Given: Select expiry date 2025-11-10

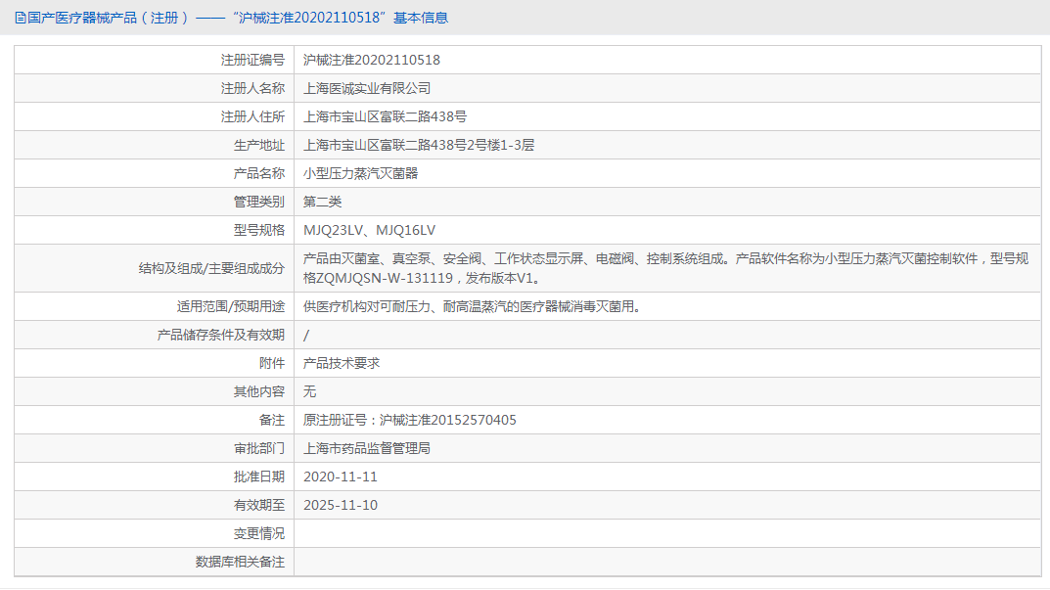Looking at the screenshot, I should point(341,505).
